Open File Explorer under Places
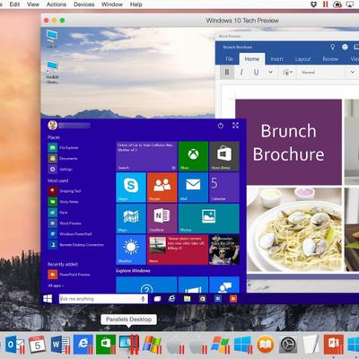 point(64,148)
